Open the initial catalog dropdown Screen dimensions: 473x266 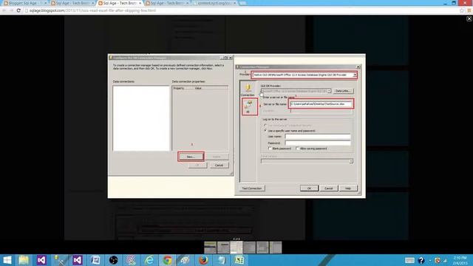(x=351, y=161)
